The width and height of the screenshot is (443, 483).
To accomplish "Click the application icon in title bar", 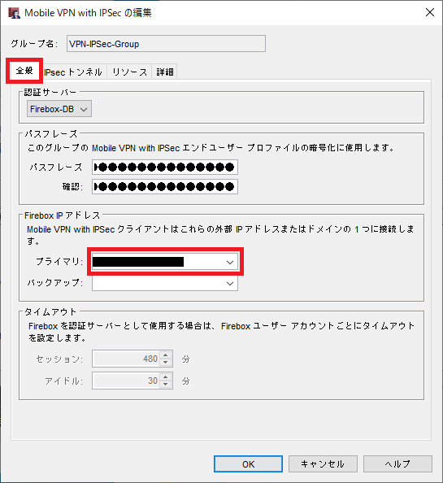I will (x=14, y=13).
